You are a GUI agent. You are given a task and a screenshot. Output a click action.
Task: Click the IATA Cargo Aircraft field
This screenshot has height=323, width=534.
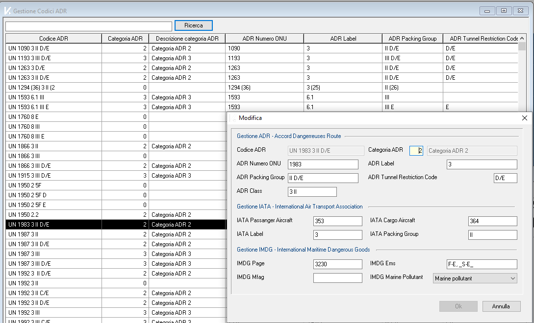coord(492,221)
